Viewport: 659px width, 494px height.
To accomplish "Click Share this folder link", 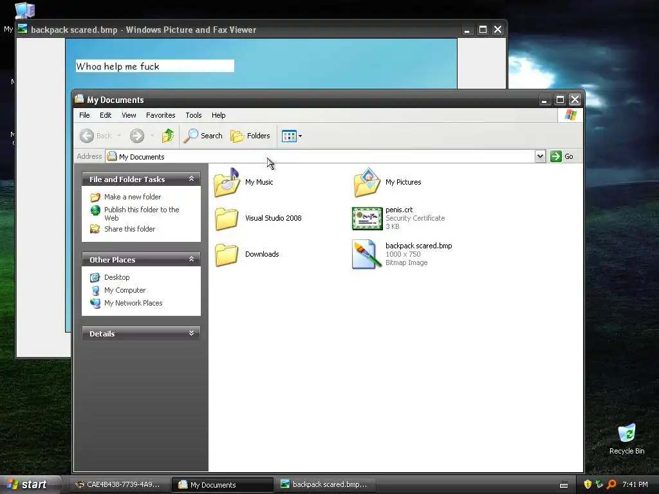I will coord(129,229).
